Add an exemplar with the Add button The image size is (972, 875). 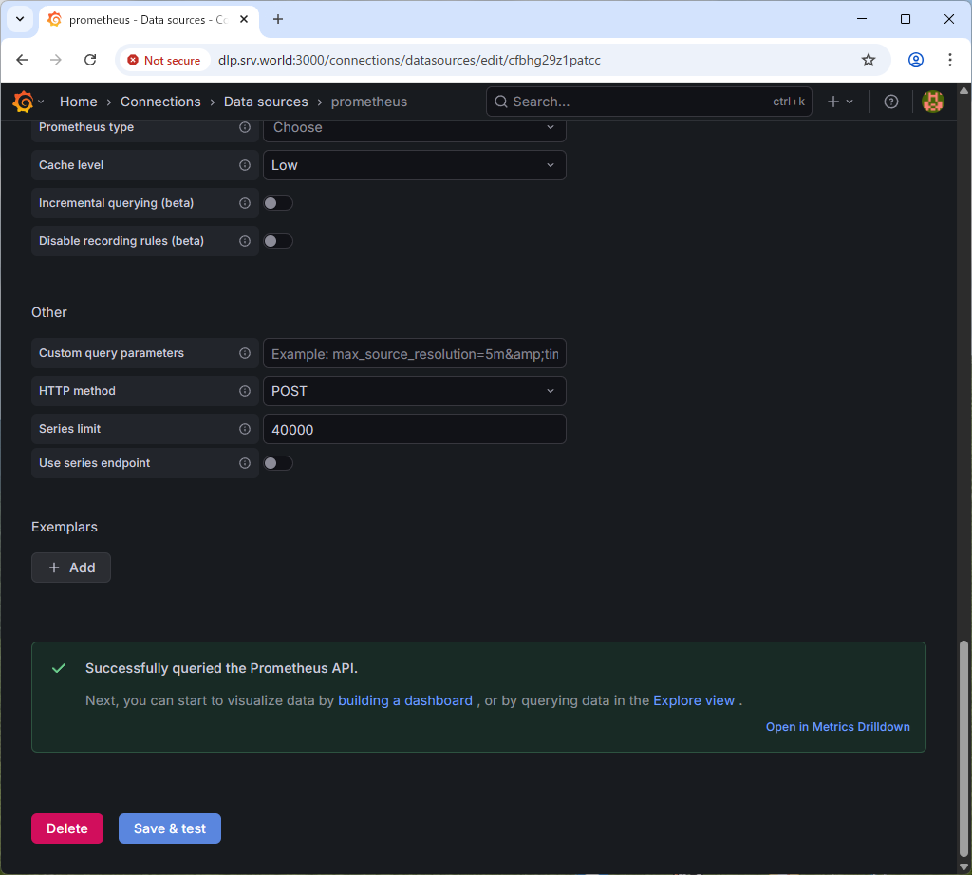pos(71,568)
